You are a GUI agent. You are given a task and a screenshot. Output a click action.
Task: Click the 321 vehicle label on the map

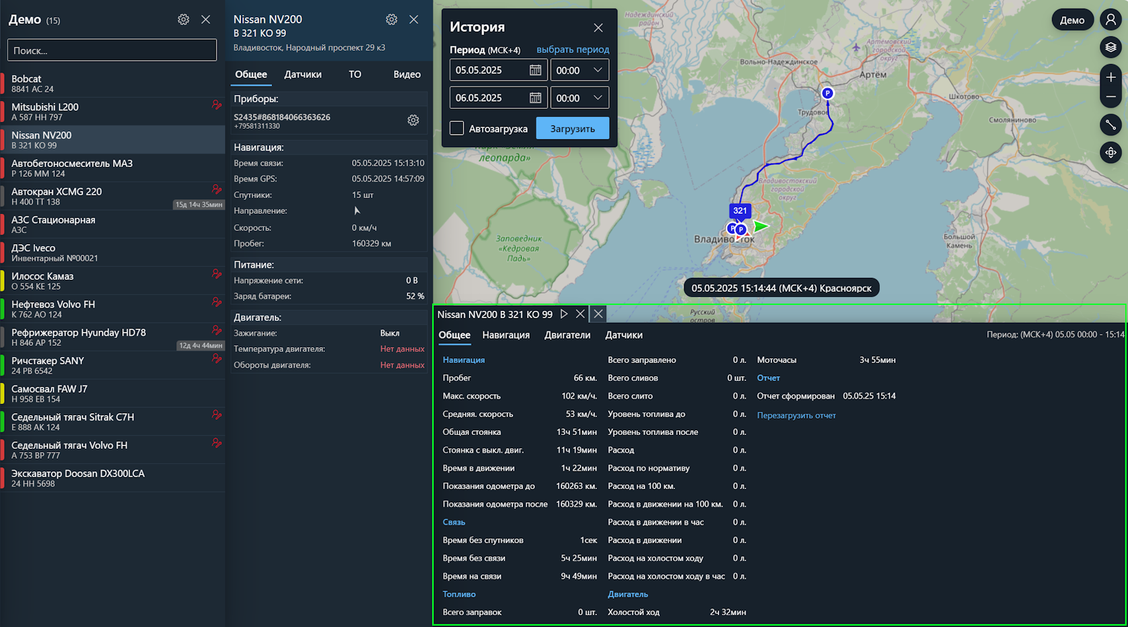(x=740, y=211)
